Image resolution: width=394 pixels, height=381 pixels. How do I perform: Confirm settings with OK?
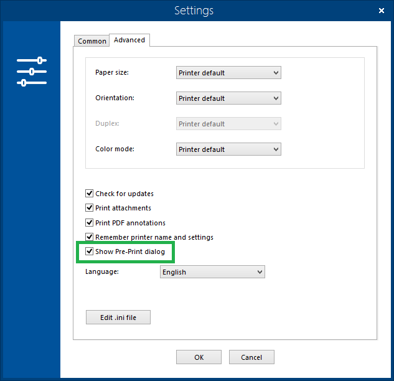pos(199,357)
